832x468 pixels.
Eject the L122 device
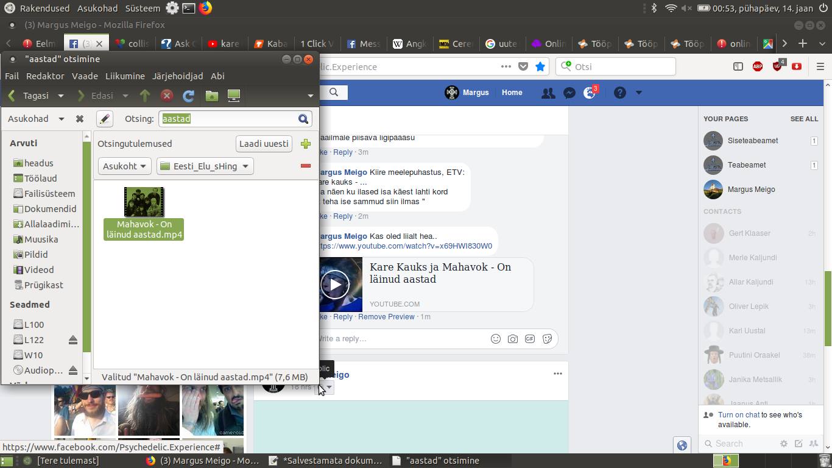pos(73,340)
